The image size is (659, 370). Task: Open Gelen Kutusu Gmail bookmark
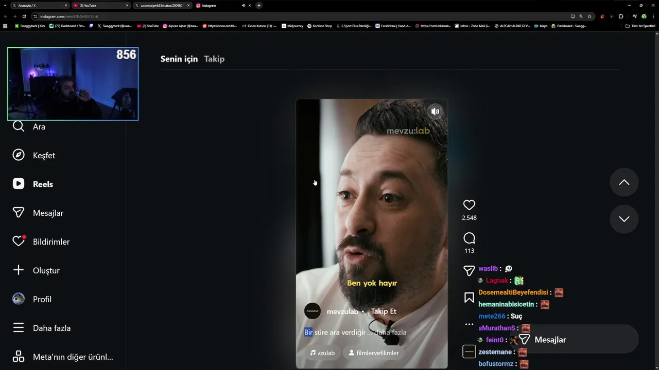pos(259,26)
